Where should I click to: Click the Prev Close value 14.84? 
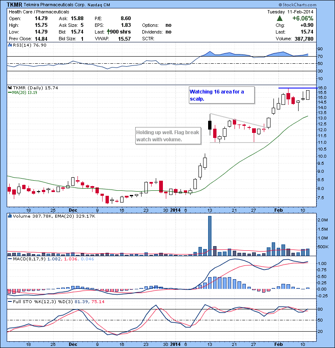[41, 39]
